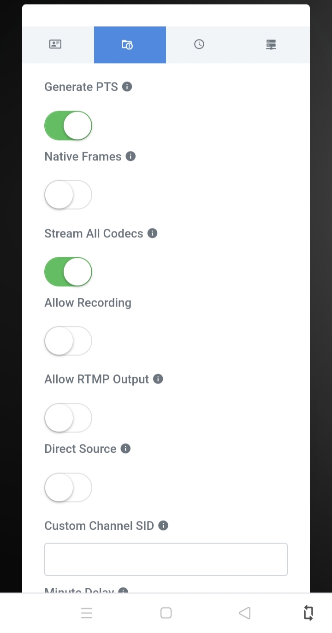Image resolution: width=332 pixels, height=633 pixels.
Task: Click the Direct Source info icon
Action: (125, 449)
